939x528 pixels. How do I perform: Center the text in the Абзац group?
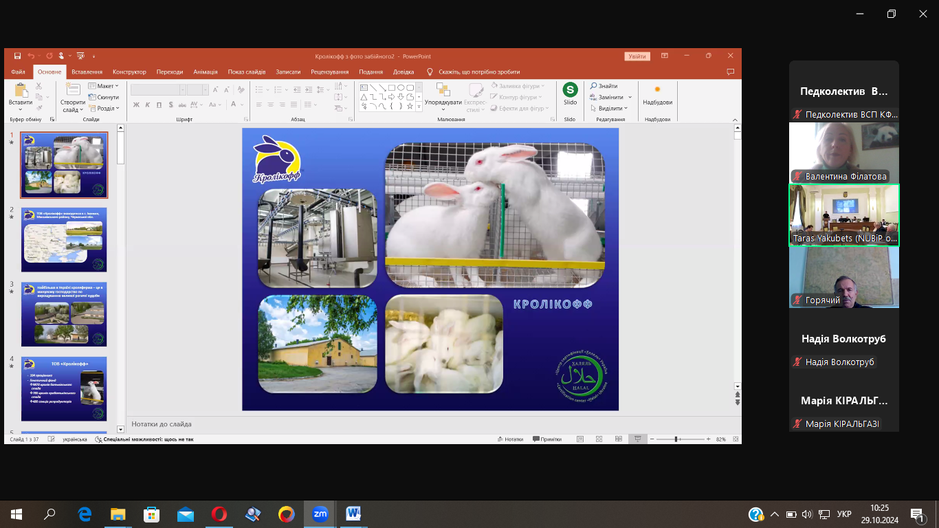click(270, 104)
